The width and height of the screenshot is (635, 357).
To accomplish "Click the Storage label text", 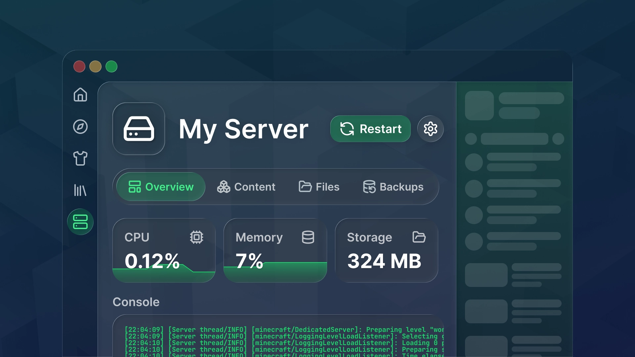I will pos(369,237).
